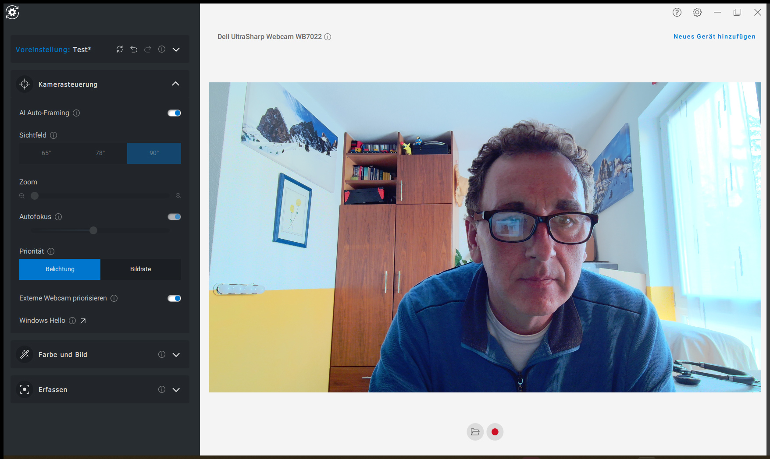Collapse the Kamerasteuerung section
The width and height of the screenshot is (770, 459).
tap(175, 84)
